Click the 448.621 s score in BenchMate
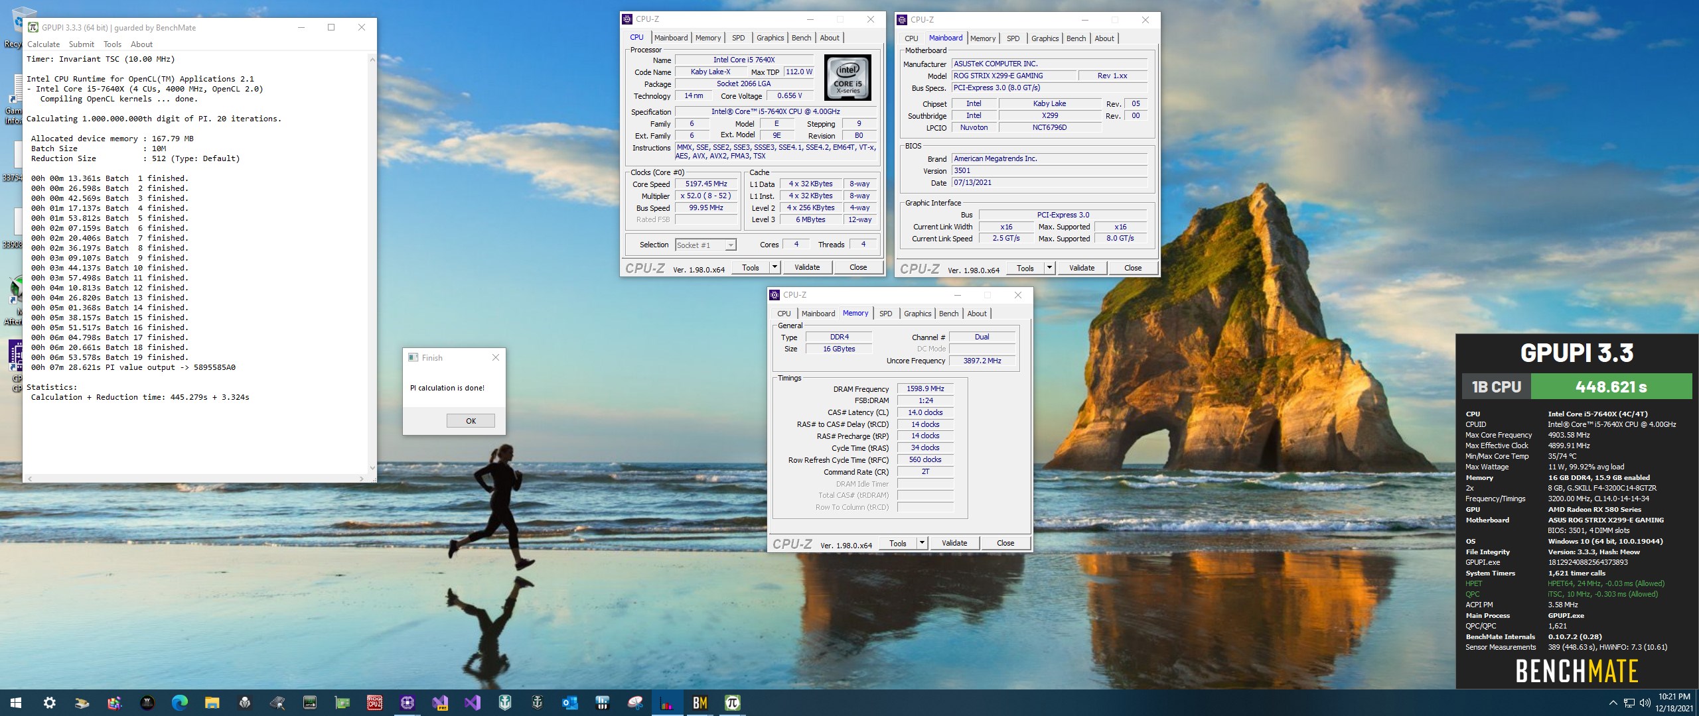 pos(1611,387)
